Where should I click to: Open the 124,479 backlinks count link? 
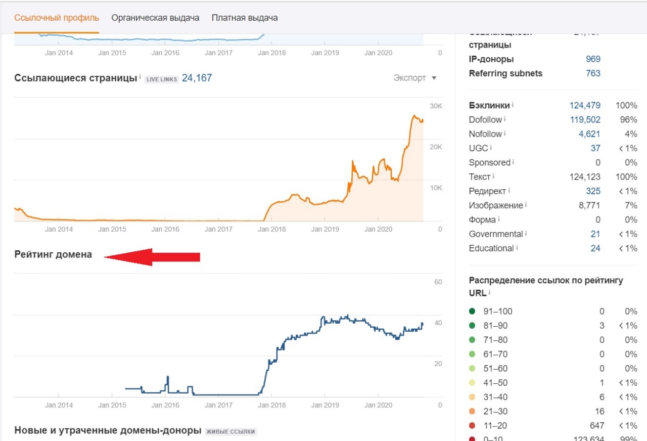tap(585, 105)
